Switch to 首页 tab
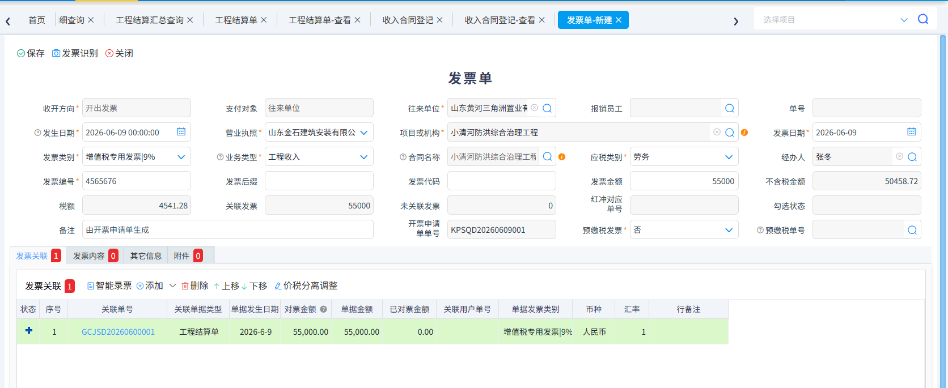The width and height of the screenshot is (948, 388). (37, 20)
